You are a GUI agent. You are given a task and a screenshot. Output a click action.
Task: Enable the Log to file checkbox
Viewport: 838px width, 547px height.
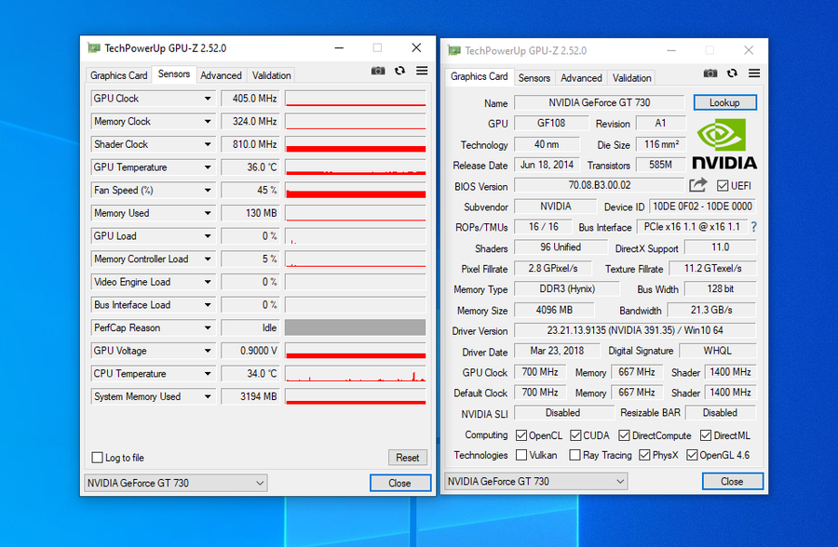[x=97, y=458]
